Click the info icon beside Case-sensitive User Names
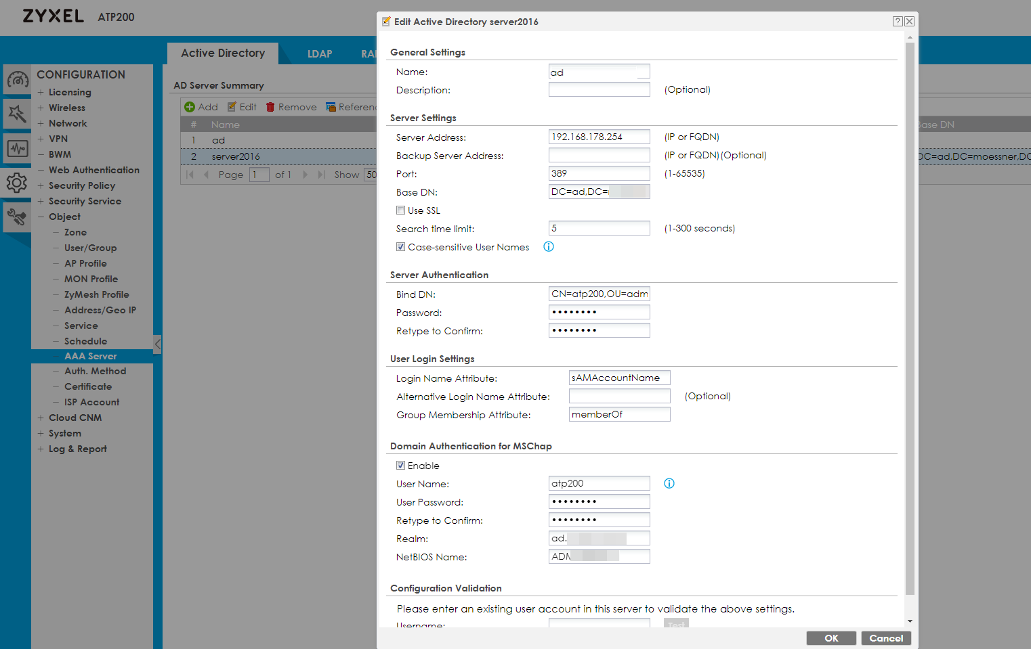 click(549, 247)
